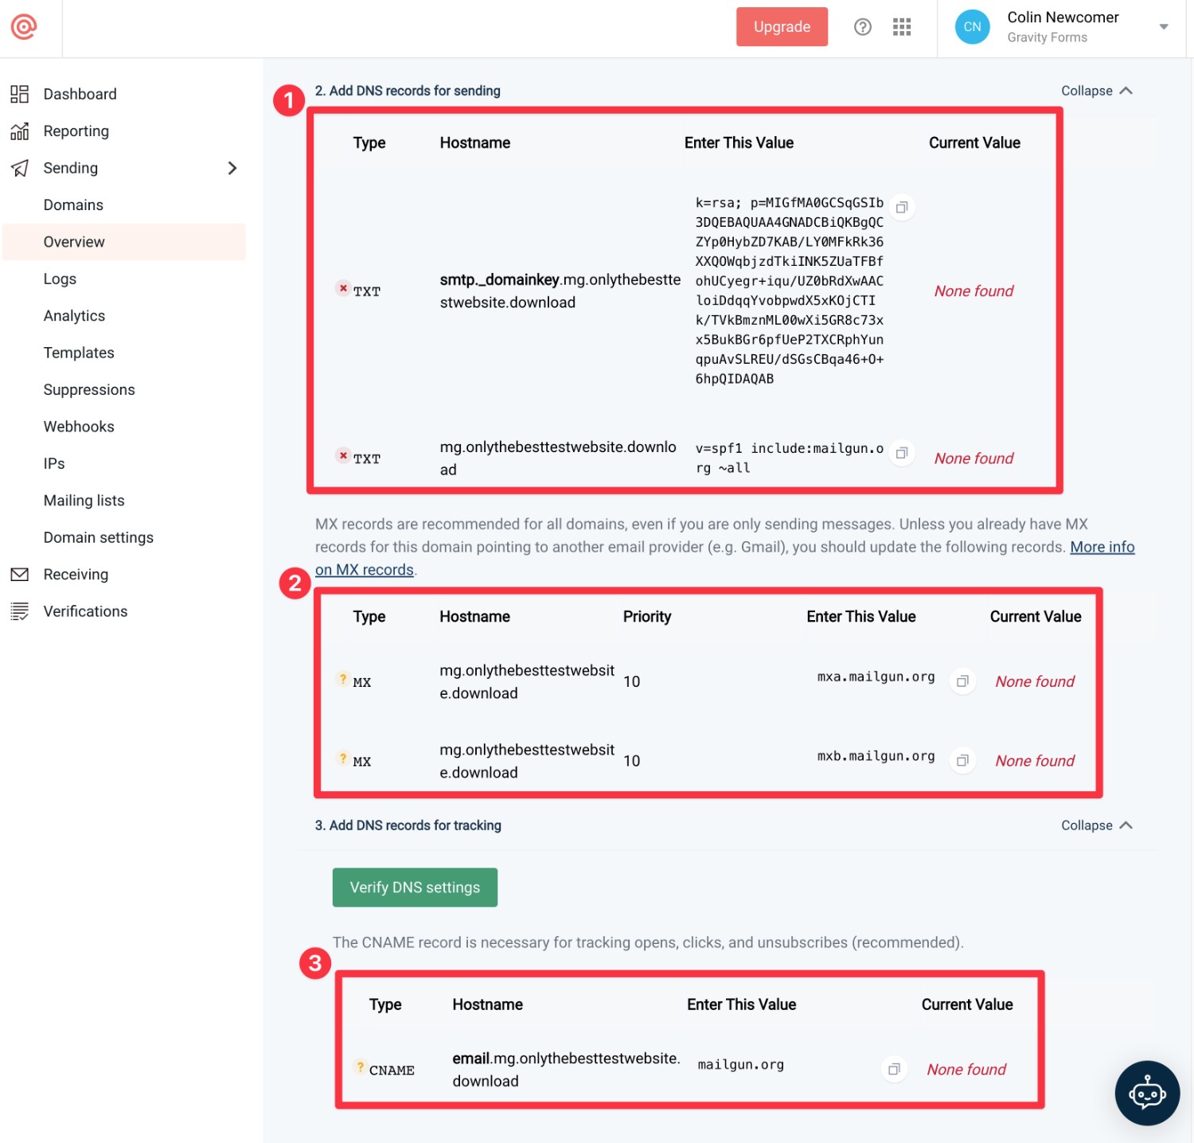The image size is (1194, 1143).
Task: Open Webhooks
Action: [x=79, y=427]
